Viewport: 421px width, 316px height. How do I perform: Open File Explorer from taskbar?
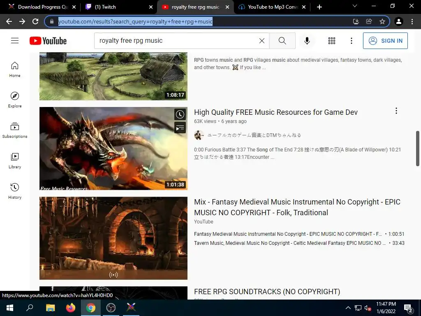coord(50,308)
